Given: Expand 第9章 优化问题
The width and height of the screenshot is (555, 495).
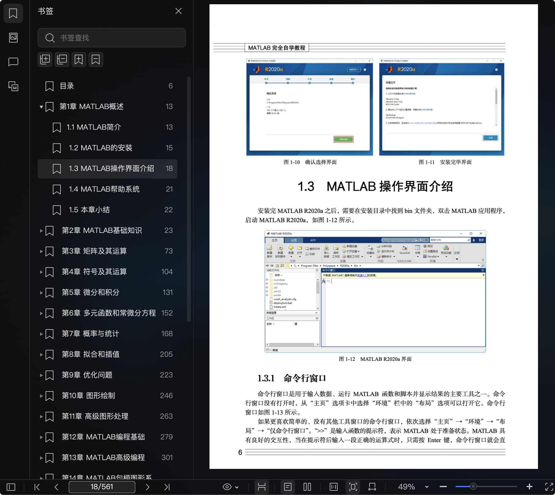Looking at the screenshot, I should pos(41,375).
